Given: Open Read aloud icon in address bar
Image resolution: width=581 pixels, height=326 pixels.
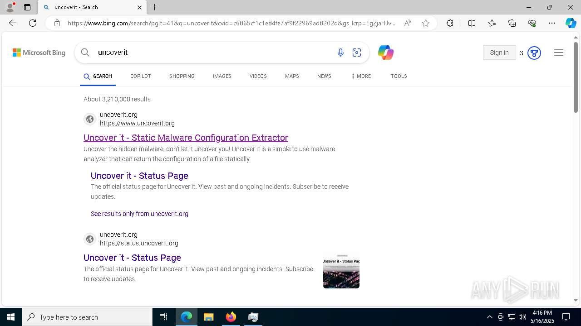Looking at the screenshot, I should point(408,23).
